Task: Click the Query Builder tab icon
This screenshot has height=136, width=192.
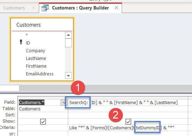Action: [x=45, y=8]
